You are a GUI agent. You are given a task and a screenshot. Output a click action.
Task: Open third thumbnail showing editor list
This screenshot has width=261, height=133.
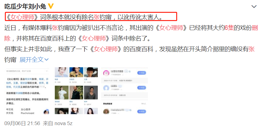[x=125, y=91]
